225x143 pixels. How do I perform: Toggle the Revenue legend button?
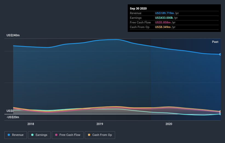16,135
